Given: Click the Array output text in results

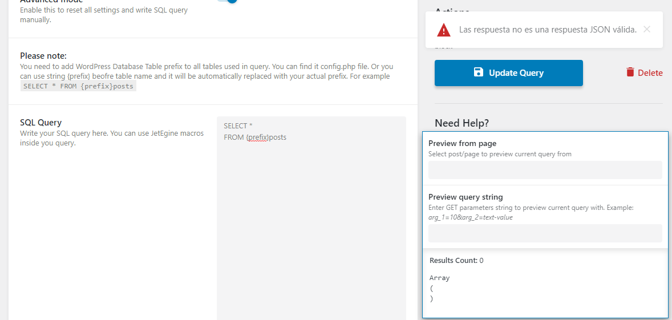Looking at the screenshot, I should point(440,278).
